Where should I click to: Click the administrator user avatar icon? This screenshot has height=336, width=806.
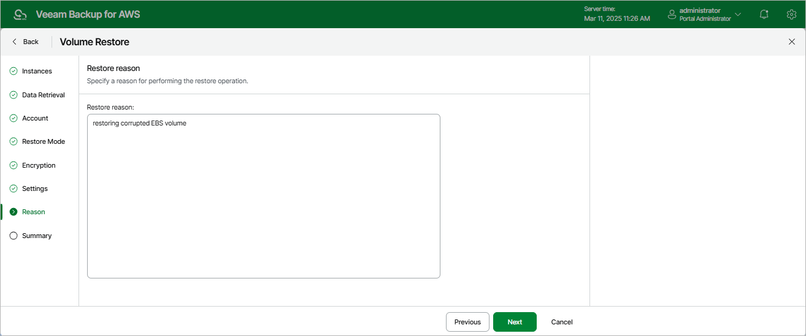coord(672,14)
